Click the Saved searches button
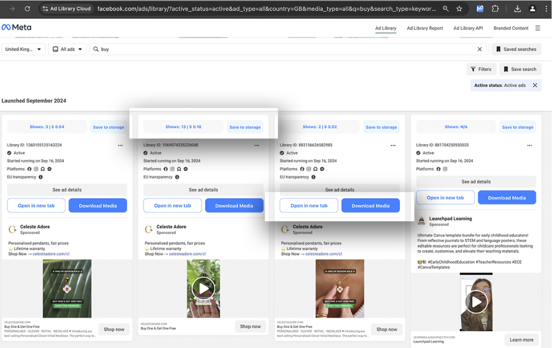The image size is (552, 348). click(517, 49)
